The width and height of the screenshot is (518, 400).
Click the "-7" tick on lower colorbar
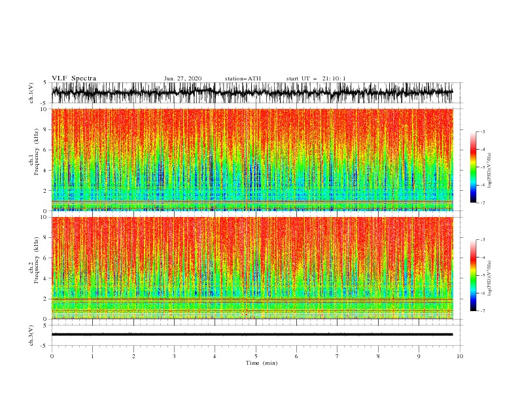[x=482, y=310]
